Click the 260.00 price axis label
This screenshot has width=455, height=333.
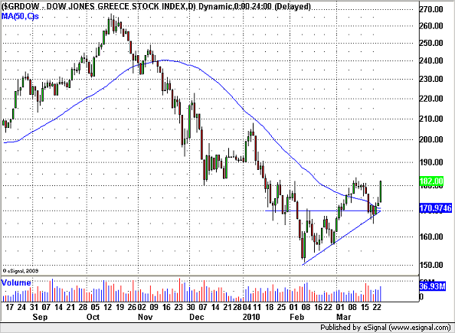[x=431, y=26]
